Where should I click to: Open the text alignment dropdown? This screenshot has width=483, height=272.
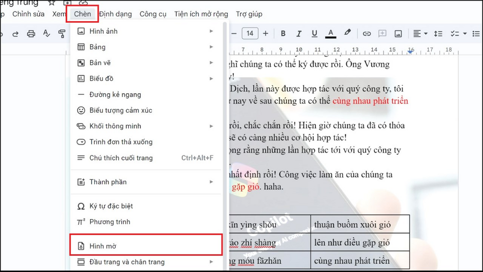[x=420, y=34]
